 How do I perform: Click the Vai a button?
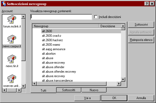pos(87,98)
